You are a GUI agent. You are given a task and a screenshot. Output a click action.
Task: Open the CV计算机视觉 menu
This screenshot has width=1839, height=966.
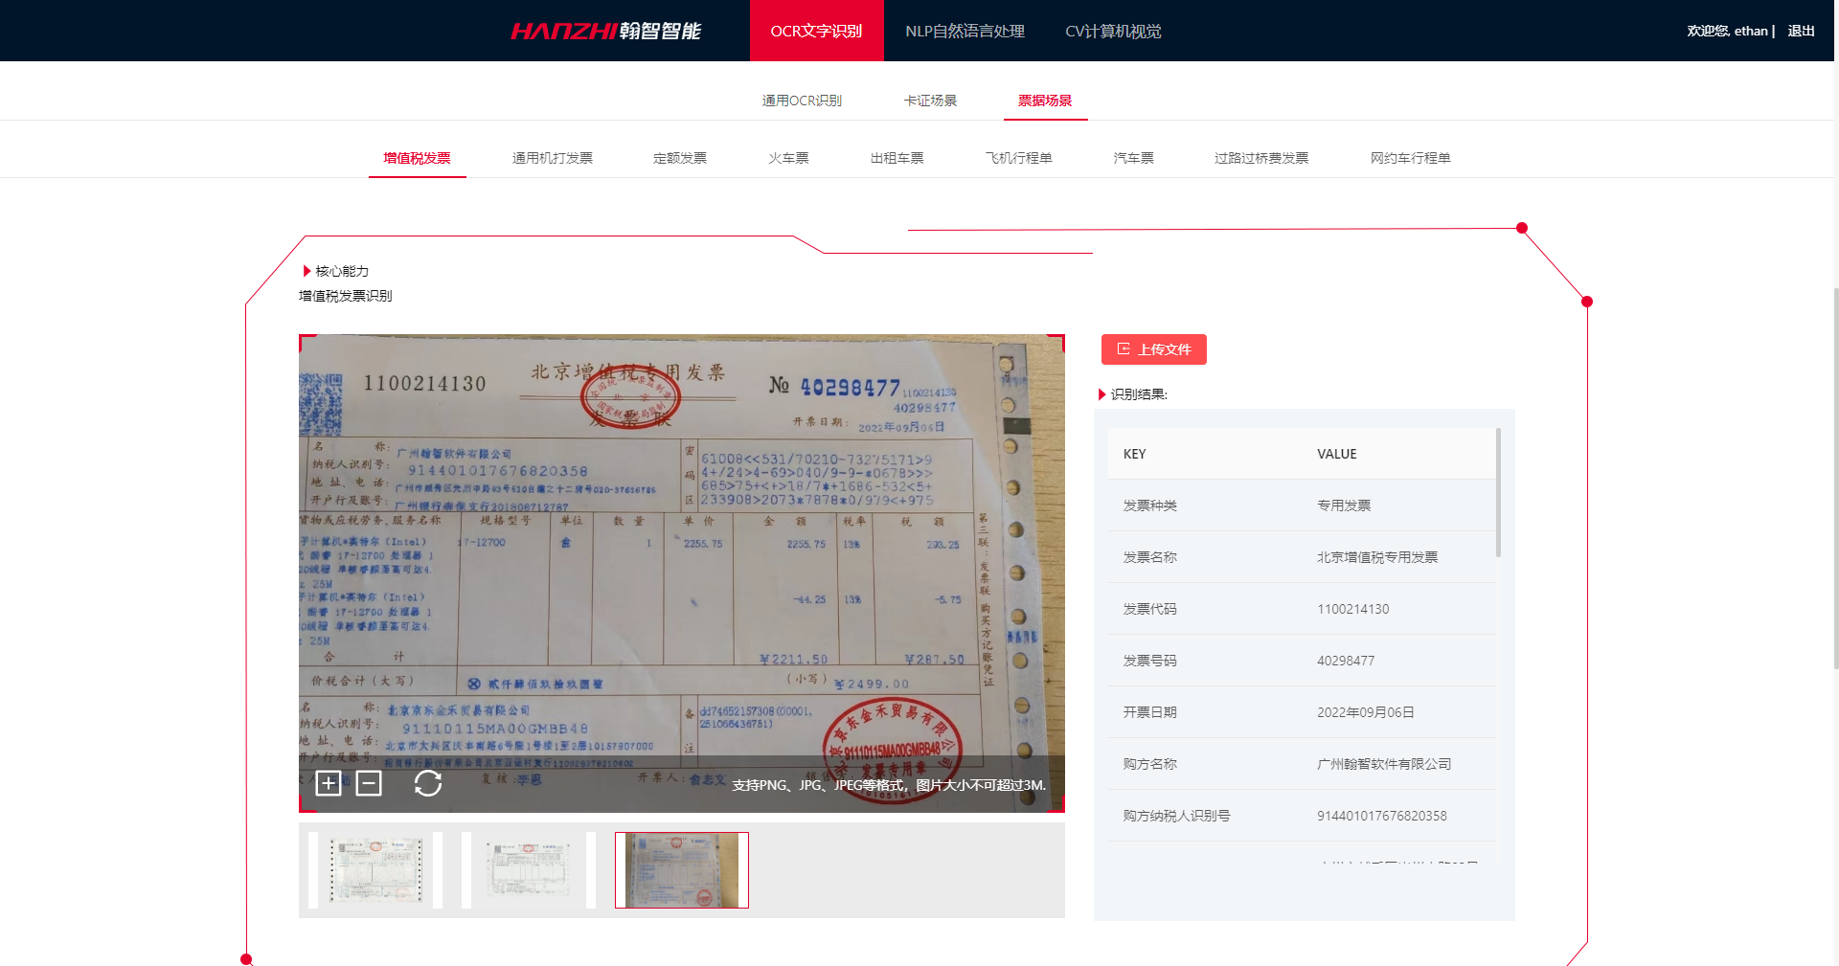[x=1113, y=31]
